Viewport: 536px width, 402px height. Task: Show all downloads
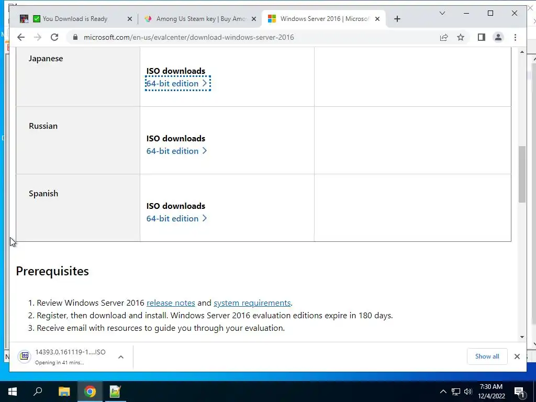pos(487,356)
